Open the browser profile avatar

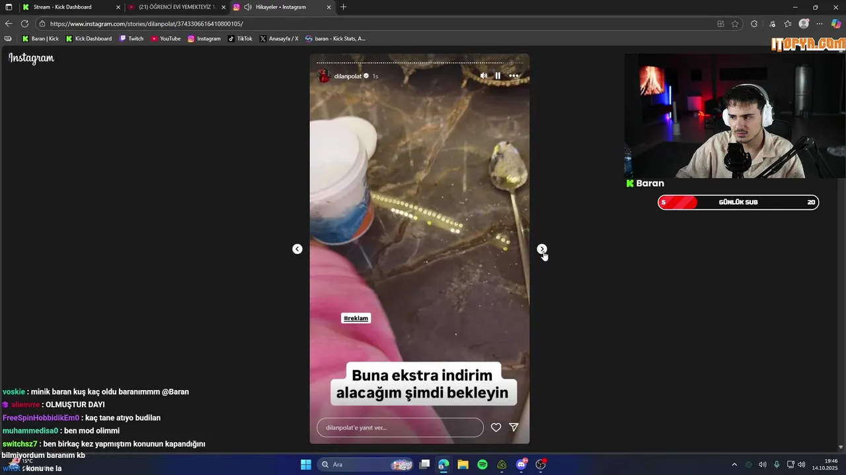coord(804,24)
